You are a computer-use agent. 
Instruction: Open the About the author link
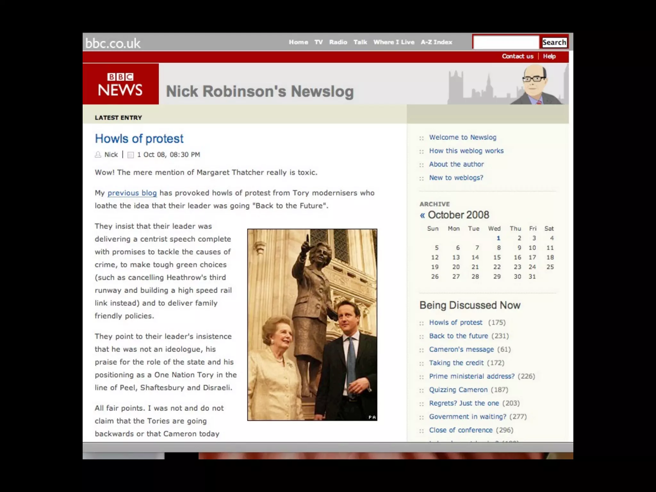[x=456, y=164]
